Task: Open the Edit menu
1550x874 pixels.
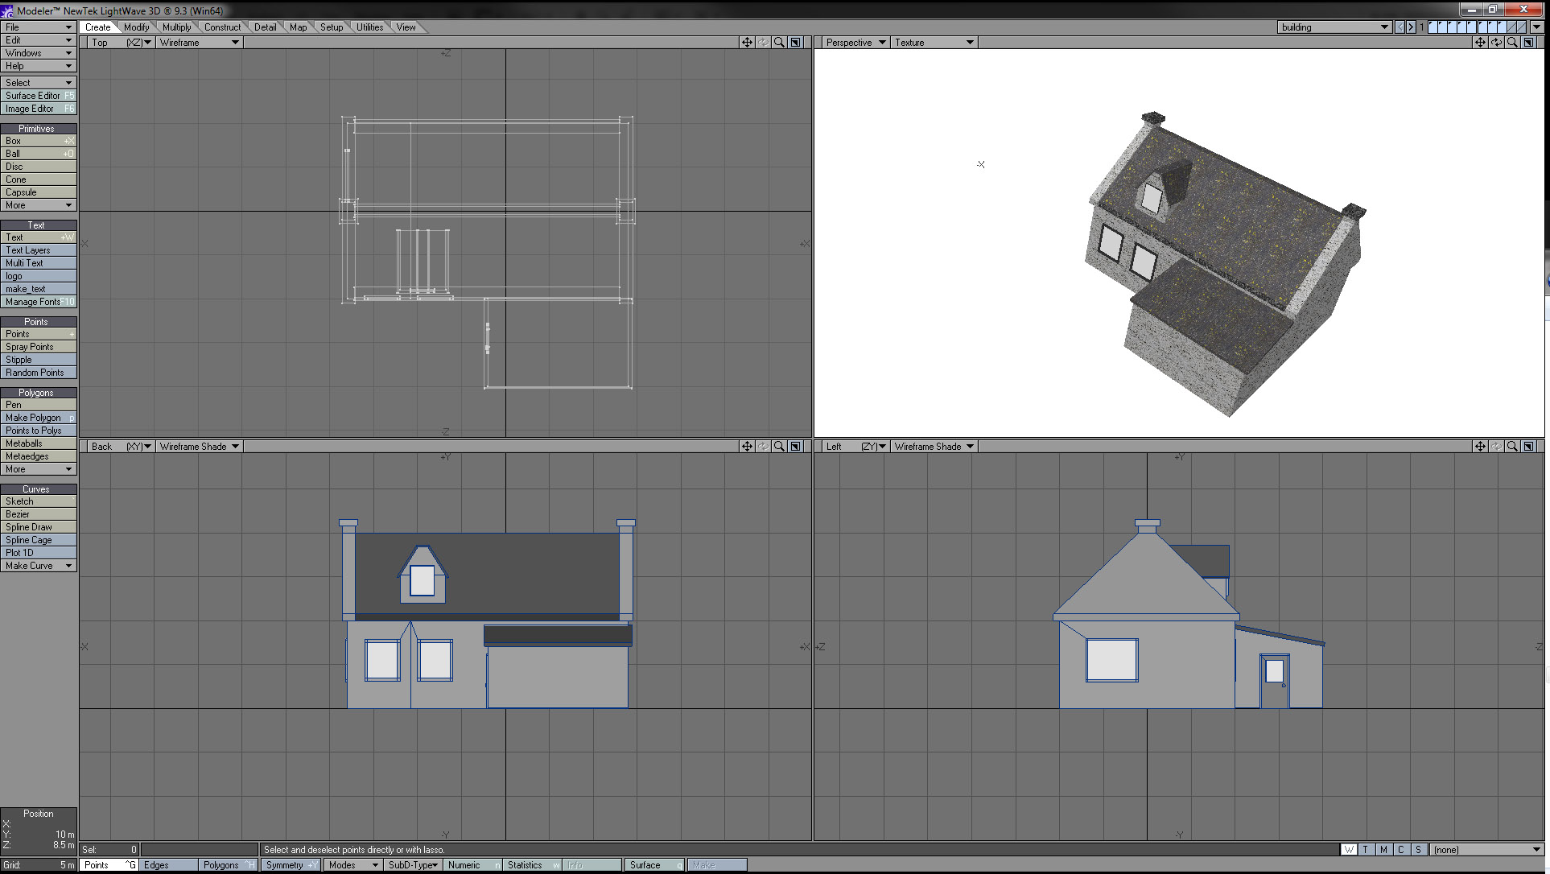Action: (38, 40)
